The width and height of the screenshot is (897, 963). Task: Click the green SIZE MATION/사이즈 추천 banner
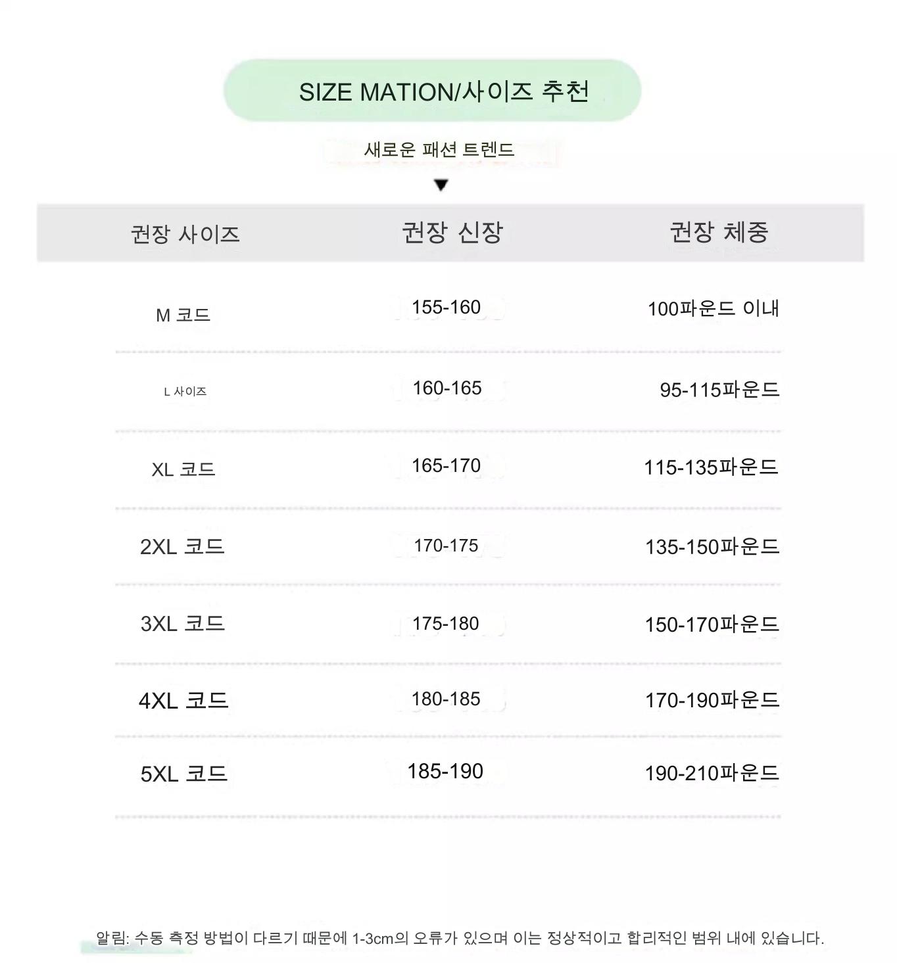pyautogui.click(x=433, y=91)
